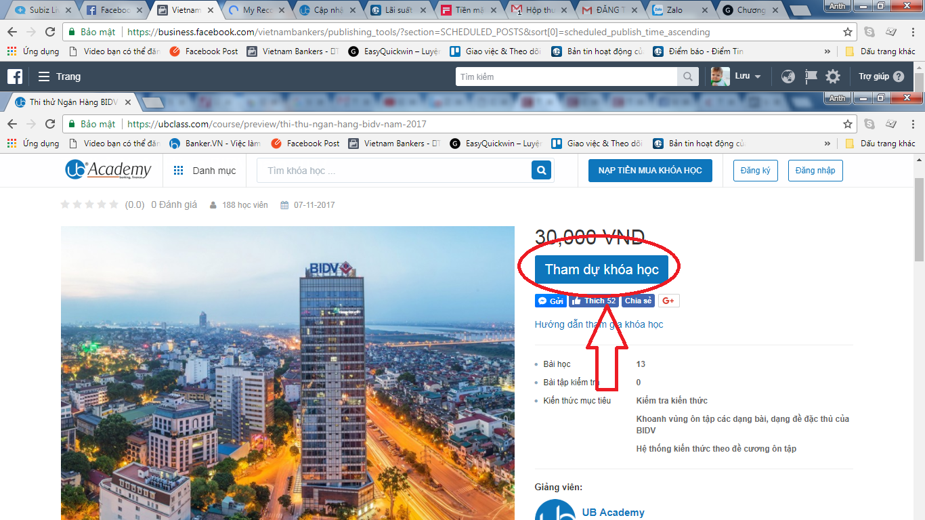Bookmark star in ubclass window
Image resolution: width=925 pixels, height=520 pixels.
click(847, 125)
